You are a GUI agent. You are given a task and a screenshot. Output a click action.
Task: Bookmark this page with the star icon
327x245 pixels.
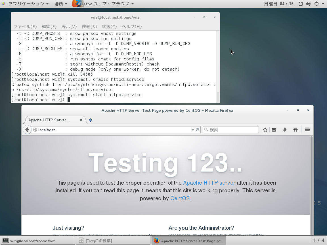point(265,130)
